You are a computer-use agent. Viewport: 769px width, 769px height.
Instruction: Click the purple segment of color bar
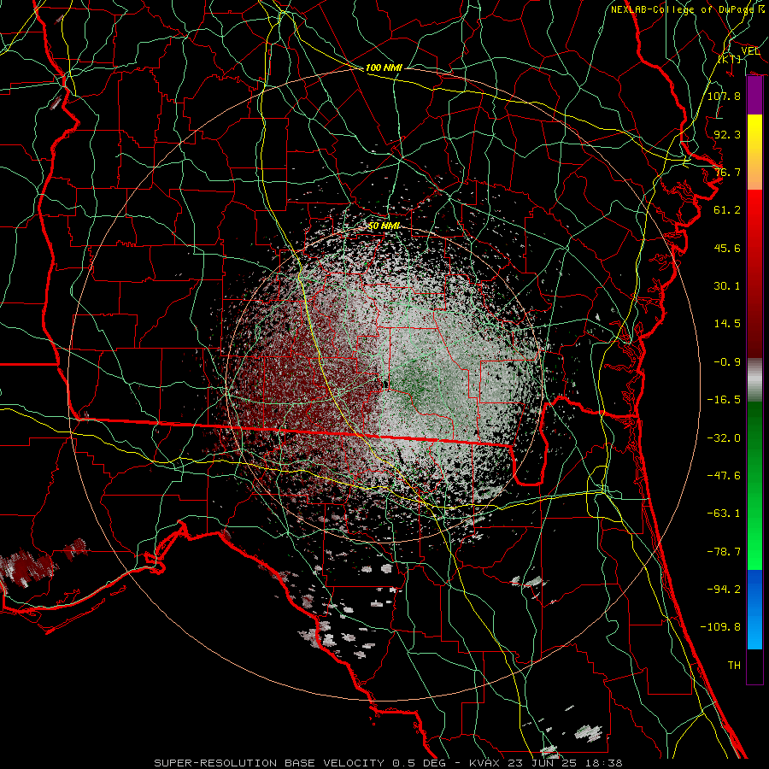pos(754,96)
